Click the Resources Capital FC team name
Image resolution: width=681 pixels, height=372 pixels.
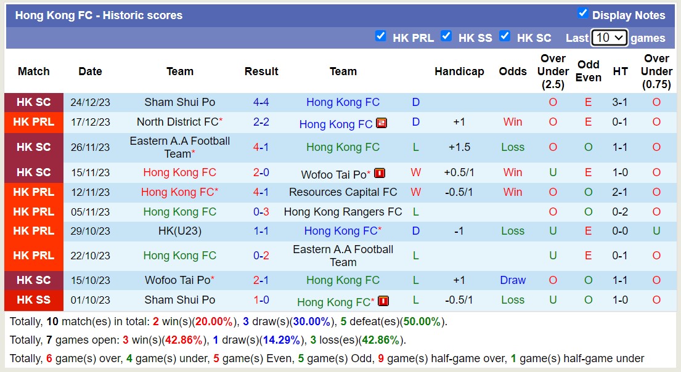[x=343, y=192]
